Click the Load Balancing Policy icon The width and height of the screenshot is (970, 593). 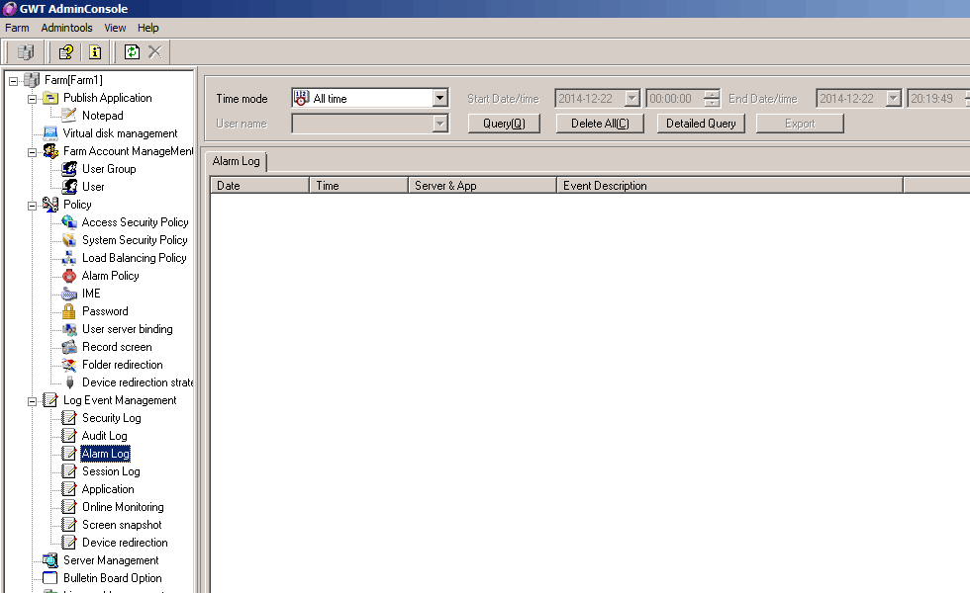click(x=69, y=258)
